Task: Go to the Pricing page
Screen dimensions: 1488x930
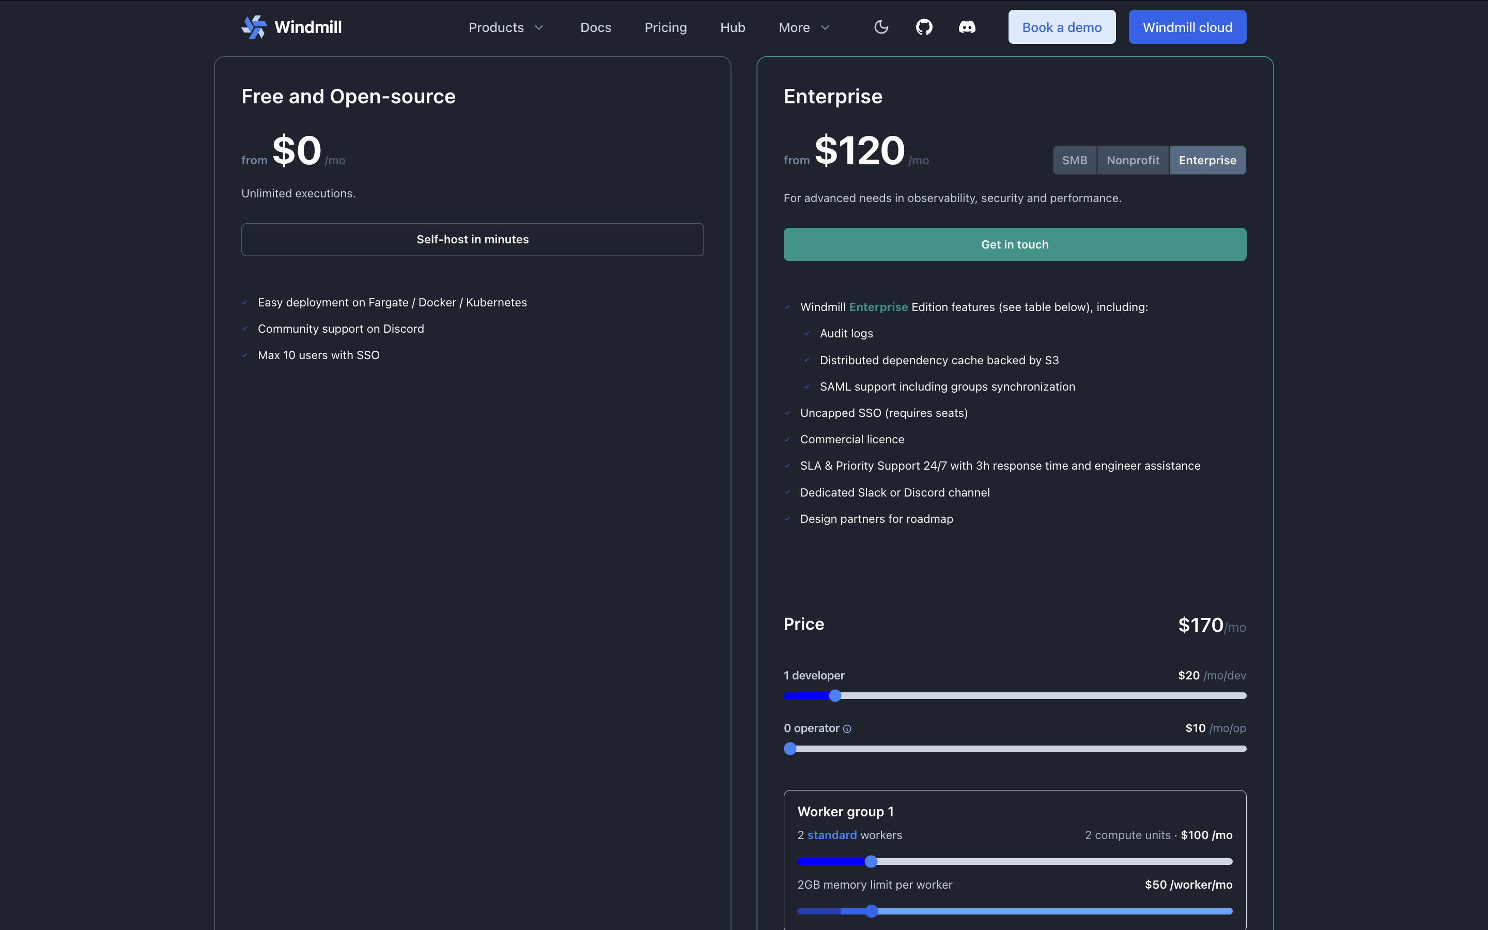Action: pos(665,28)
